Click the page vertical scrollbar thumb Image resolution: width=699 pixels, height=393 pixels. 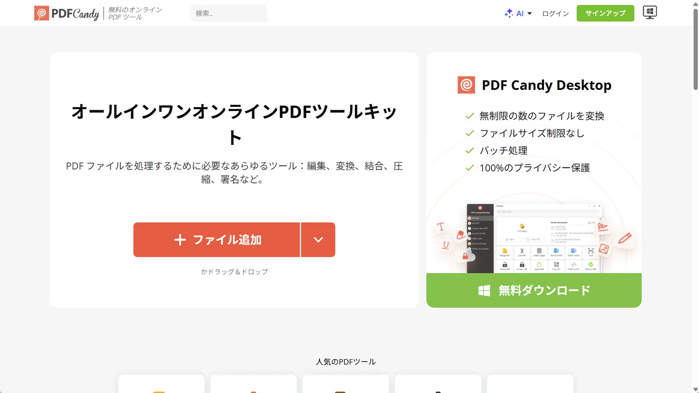(x=696, y=49)
